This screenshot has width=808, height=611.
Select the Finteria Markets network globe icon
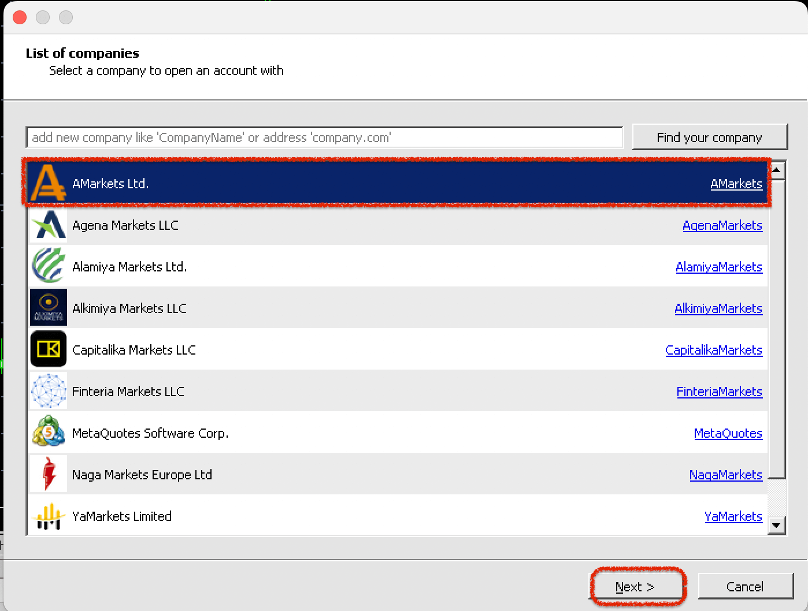[49, 391]
